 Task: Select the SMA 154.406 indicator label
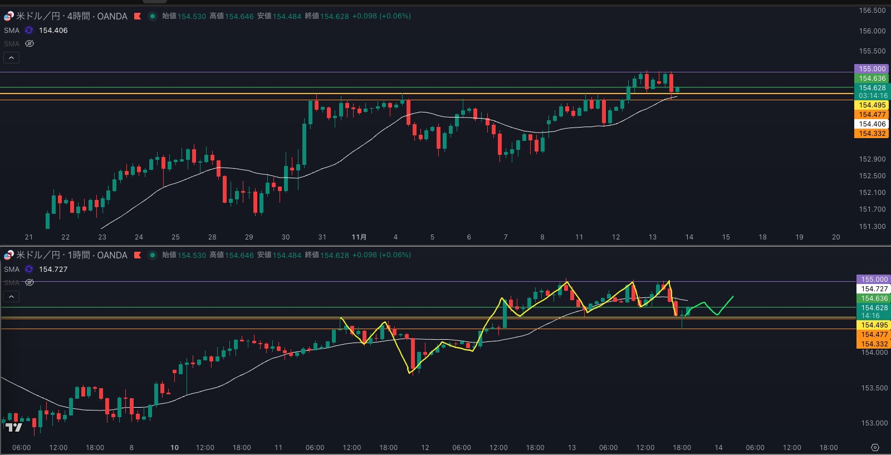coord(12,31)
